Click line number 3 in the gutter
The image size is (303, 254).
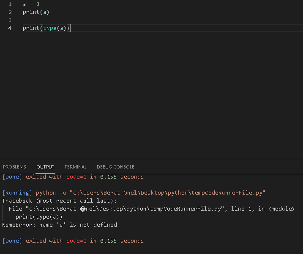pyautogui.click(x=10, y=20)
